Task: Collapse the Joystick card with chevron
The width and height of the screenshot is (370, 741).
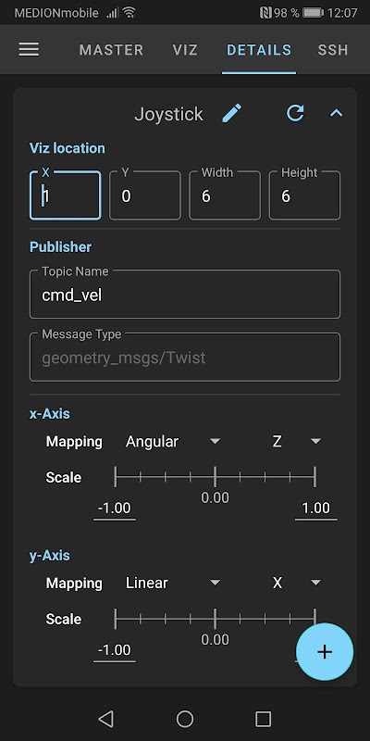Action: pyautogui.click(x=336, y=113)
